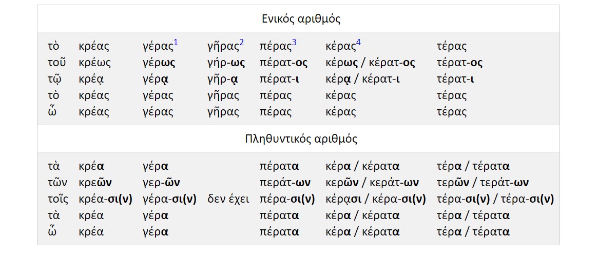The height and width of the screenshot is (256, 598).
Task: Click the cell τερῶν / τεράτ-ων
Action: point(483,183)
